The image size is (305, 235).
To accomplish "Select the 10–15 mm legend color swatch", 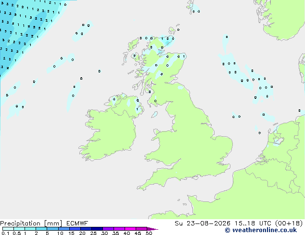I will pos(64,229).
